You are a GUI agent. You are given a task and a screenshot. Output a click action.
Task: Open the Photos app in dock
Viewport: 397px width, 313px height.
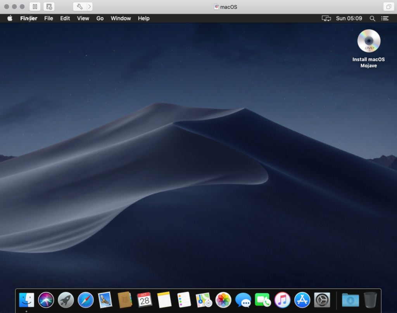click(223, 300)
